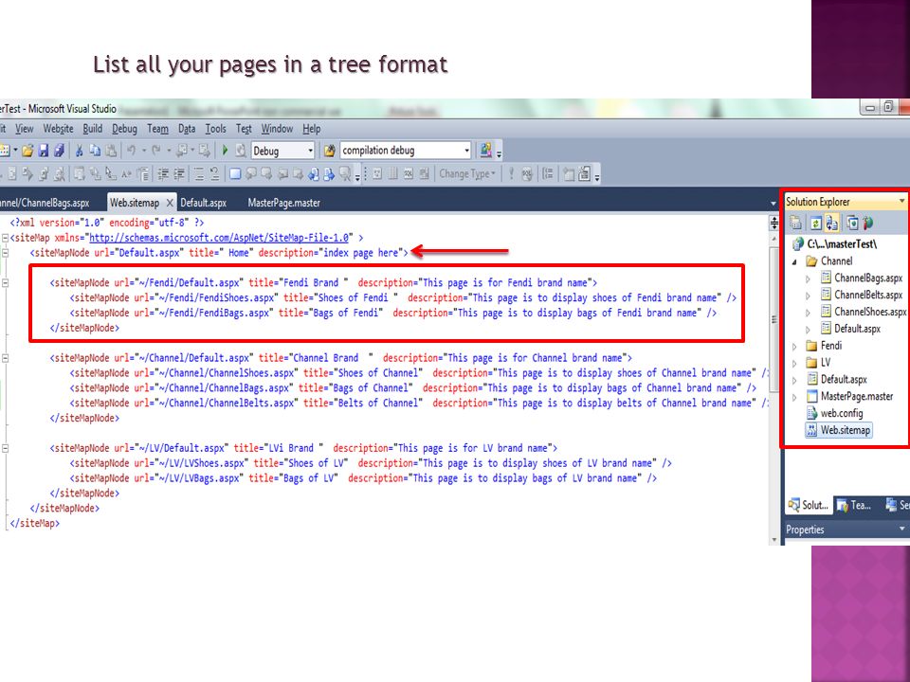Open the Build menu
The width and height of the screenshot is (910, 682).
tap(92, 129)
